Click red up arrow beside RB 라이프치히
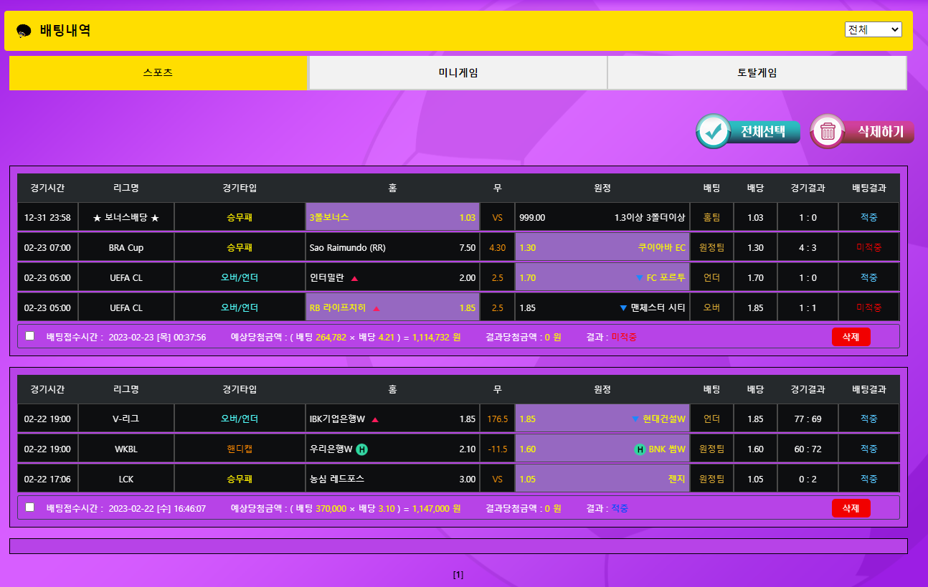928x587 pixels. (377, 308)
